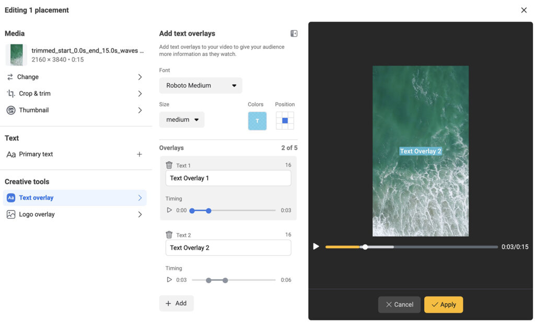Open the Roboto Medium font dropdown
The image size is (535, 324).
(x=200, y=85)
